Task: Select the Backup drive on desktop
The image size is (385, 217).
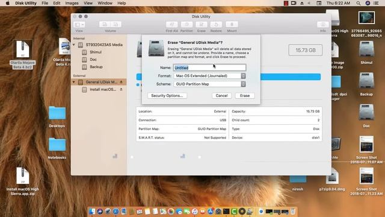Action: (x=366, y=84)
